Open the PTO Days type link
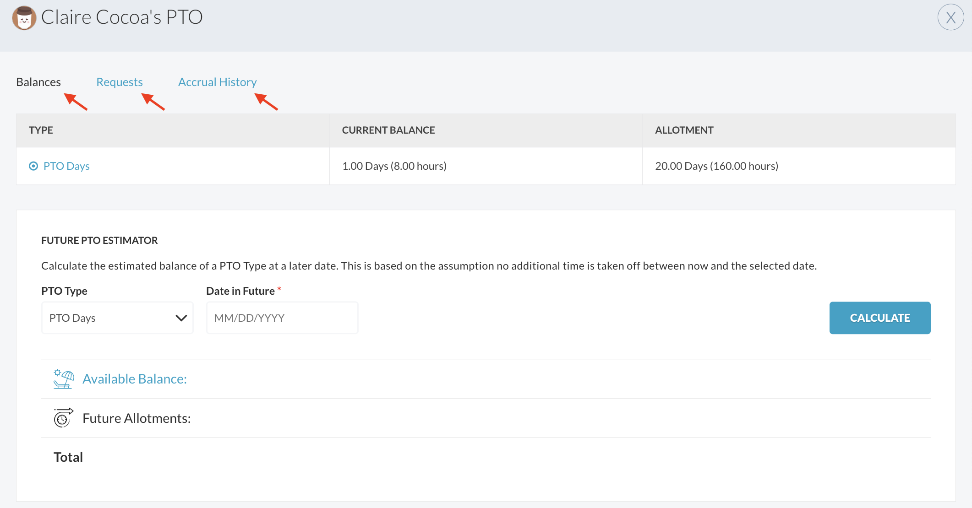The width and height of the screenshot is (972, 508). pyautogui.click(x=66, y=166)
